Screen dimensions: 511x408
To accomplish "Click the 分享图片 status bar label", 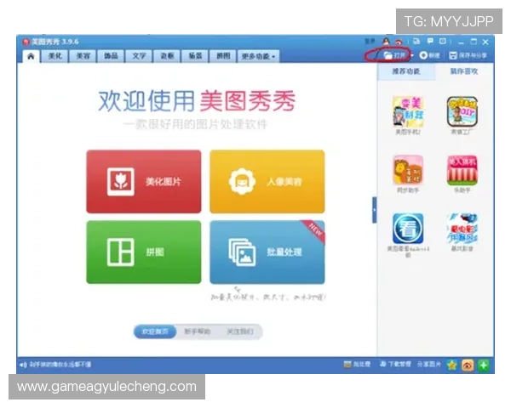I will click(429, 365).
